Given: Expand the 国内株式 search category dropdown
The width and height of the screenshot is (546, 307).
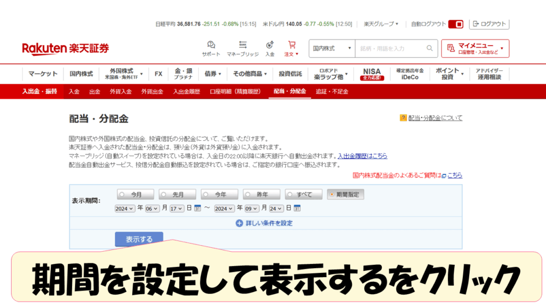Looking at the screenshot, I should coord(332,49).
